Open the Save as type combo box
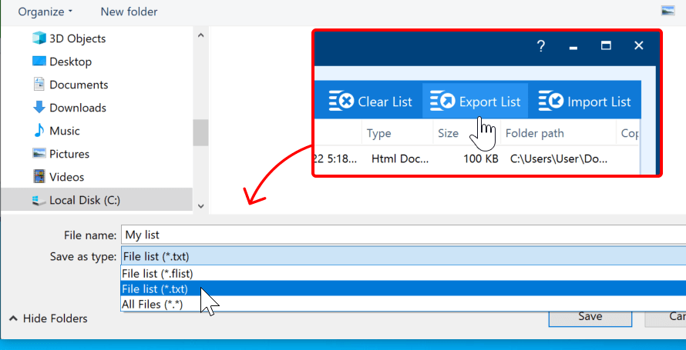686x350 pixels. (x=402, y=256)
